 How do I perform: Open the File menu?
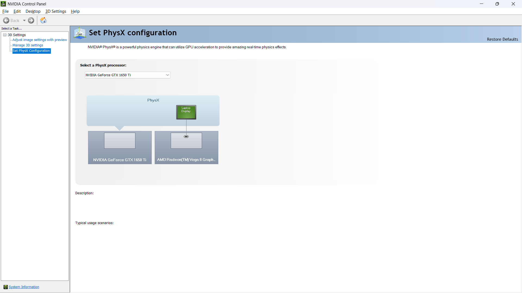[x=5, y=11]
